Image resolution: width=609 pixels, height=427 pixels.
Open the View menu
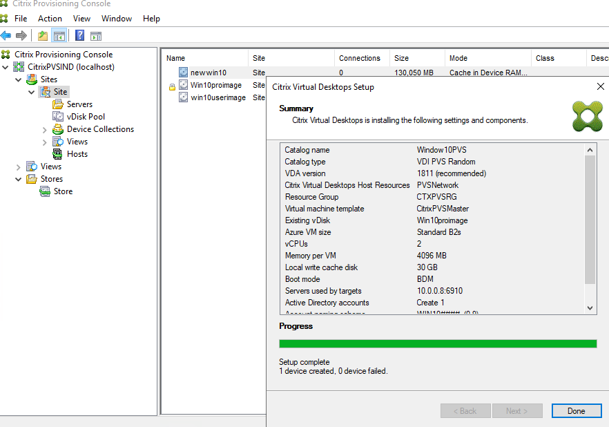click(81, 19)
